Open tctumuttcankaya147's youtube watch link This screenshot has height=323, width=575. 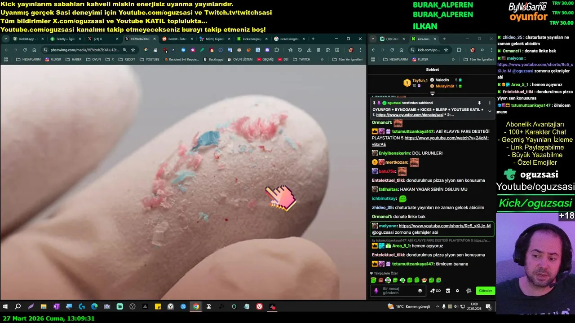[x=430, y=141]
